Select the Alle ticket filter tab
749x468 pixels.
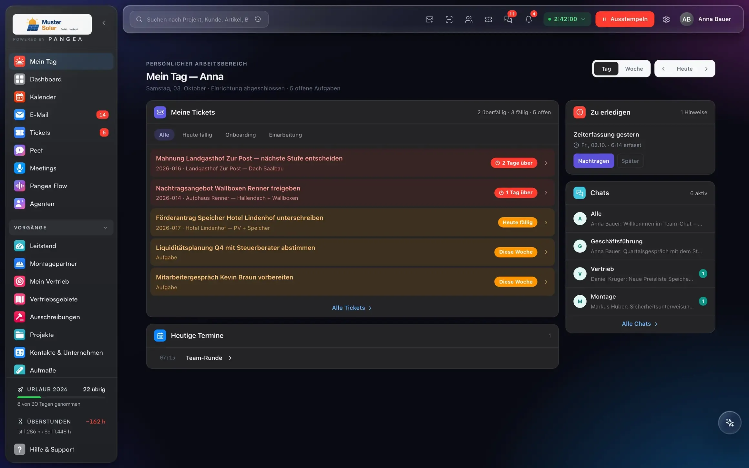click(164, 135)
